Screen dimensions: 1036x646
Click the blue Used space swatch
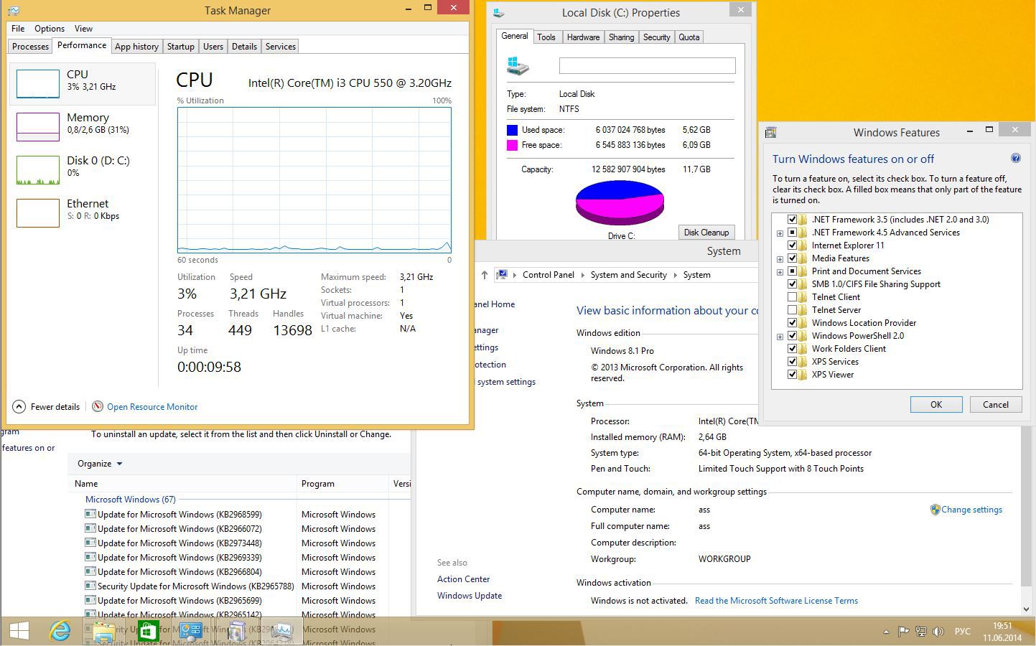point(512,130)
